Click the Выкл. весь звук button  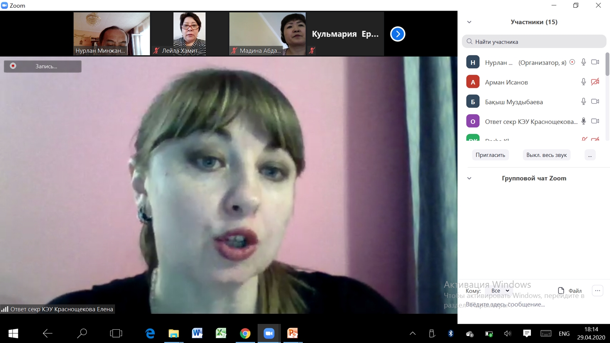coord(546,155)
